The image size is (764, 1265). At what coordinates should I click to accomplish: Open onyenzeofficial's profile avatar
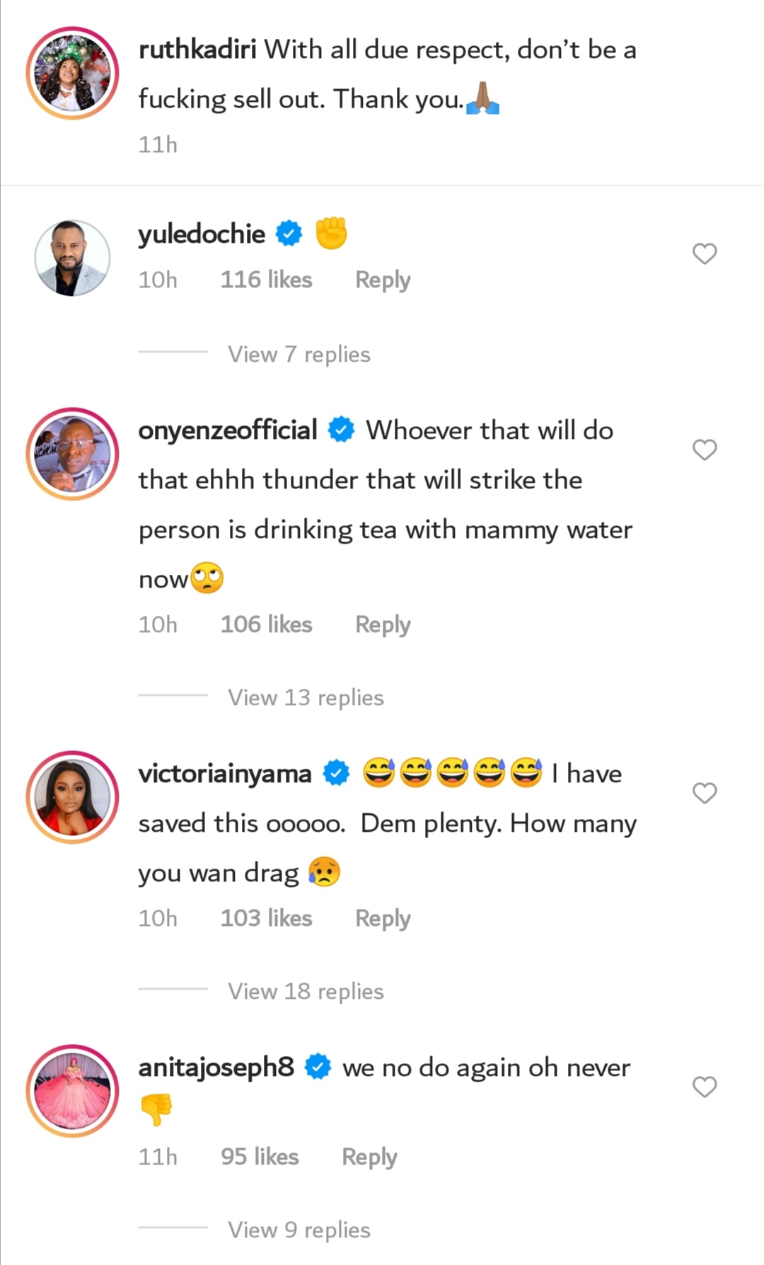72,454
